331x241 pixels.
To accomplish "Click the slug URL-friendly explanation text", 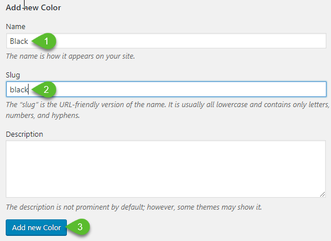I will [x=168, y=110].
